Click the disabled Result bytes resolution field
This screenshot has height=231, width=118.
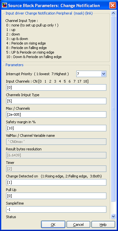pyautogui.click(x=56, y=155)
